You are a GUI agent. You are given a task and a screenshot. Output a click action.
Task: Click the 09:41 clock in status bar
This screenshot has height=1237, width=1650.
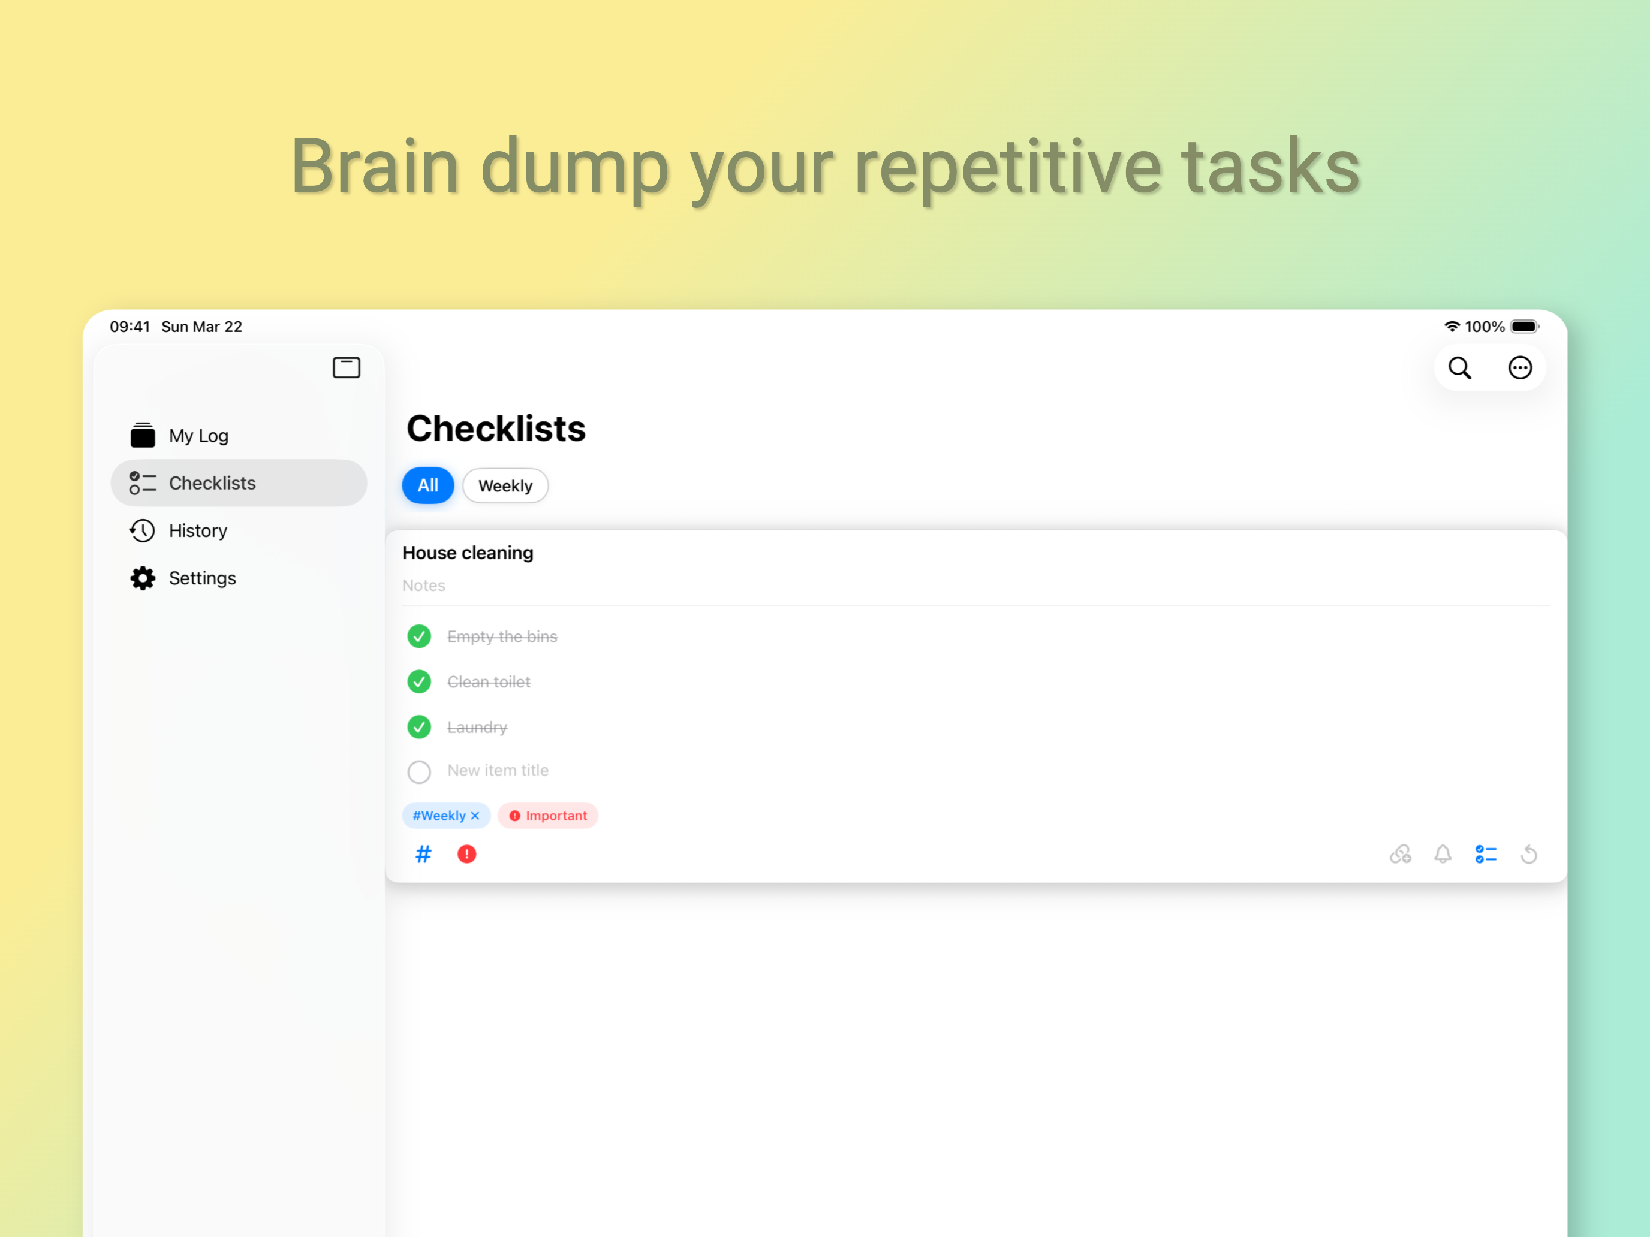(x=130, y=327)
